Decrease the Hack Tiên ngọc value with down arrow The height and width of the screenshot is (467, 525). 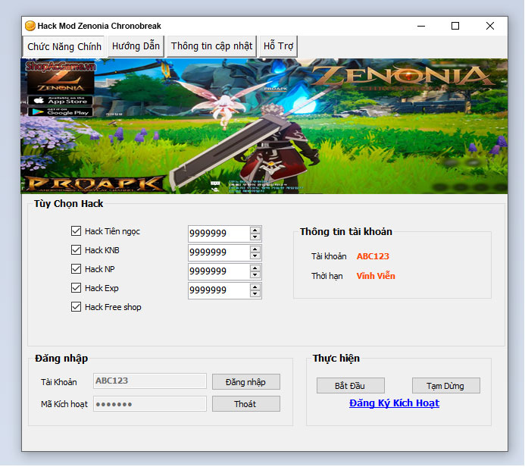click(255, 237)
